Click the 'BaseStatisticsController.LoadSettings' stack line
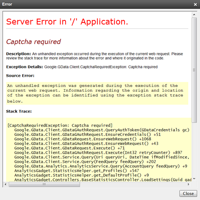The image size is (200, 200). pos(103,180)
